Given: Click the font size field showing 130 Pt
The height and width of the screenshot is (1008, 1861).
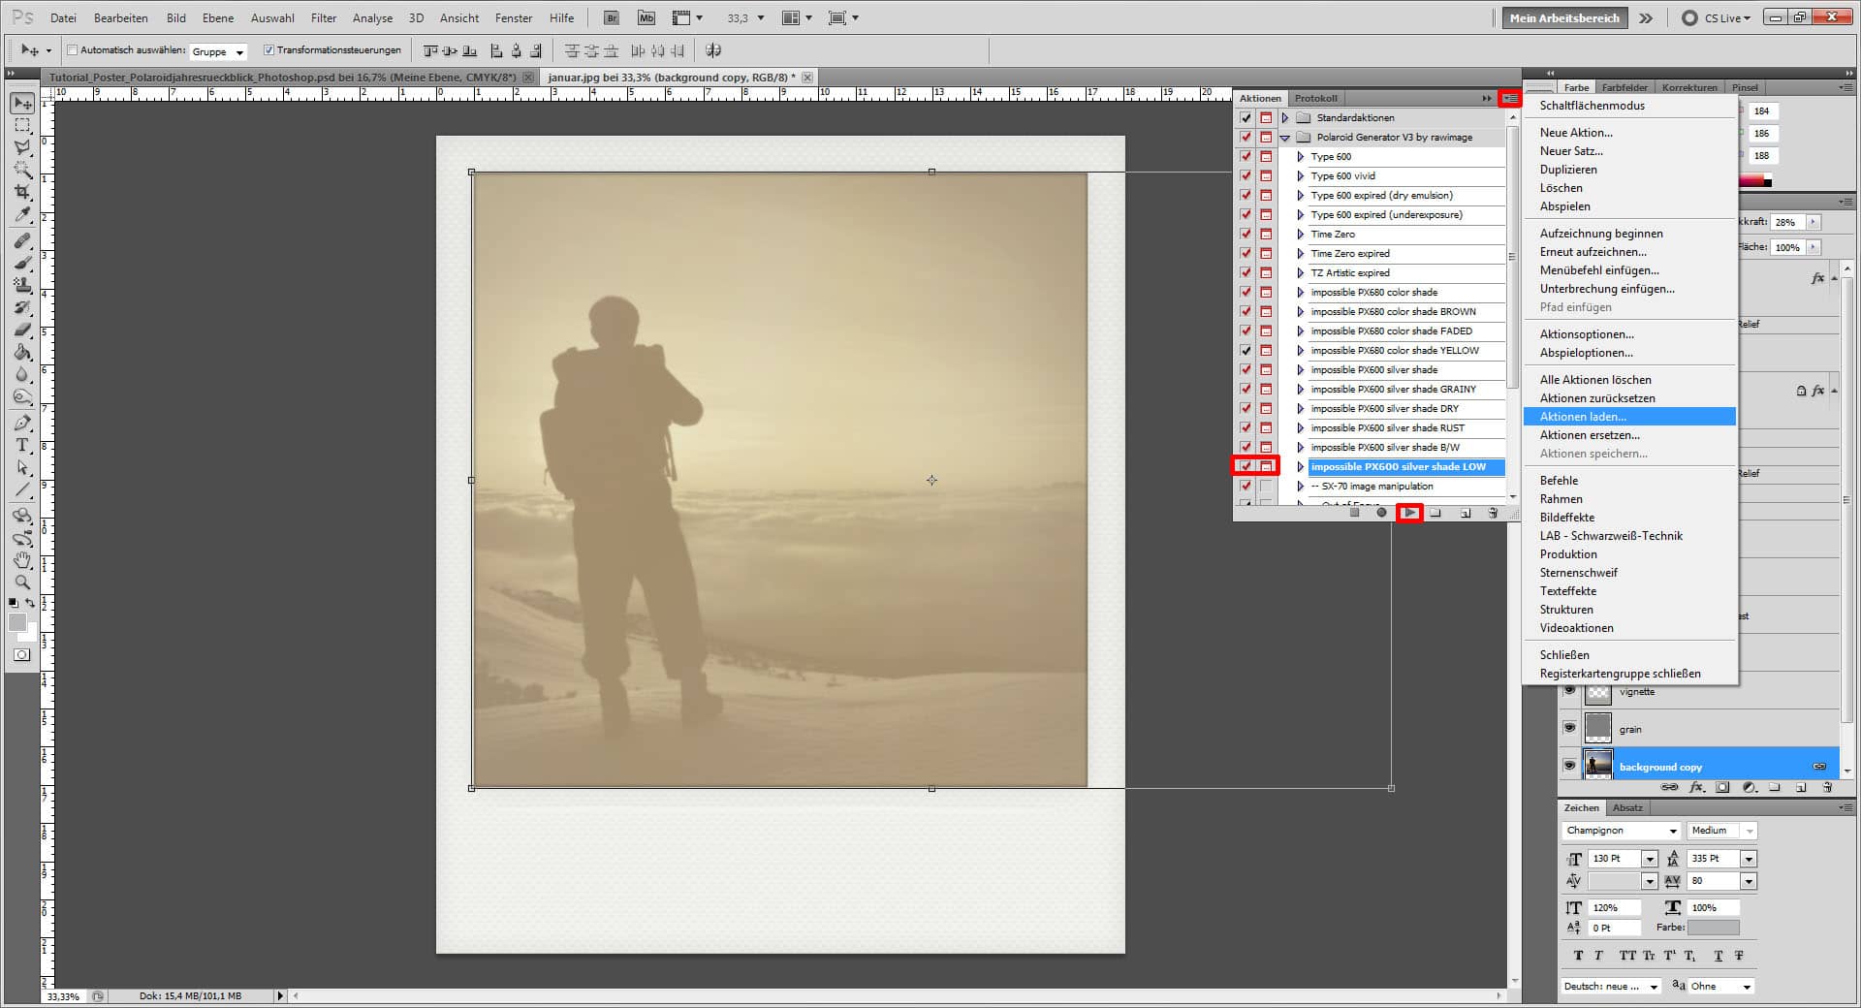Looking at the screenshot, I should (1614, 859).
